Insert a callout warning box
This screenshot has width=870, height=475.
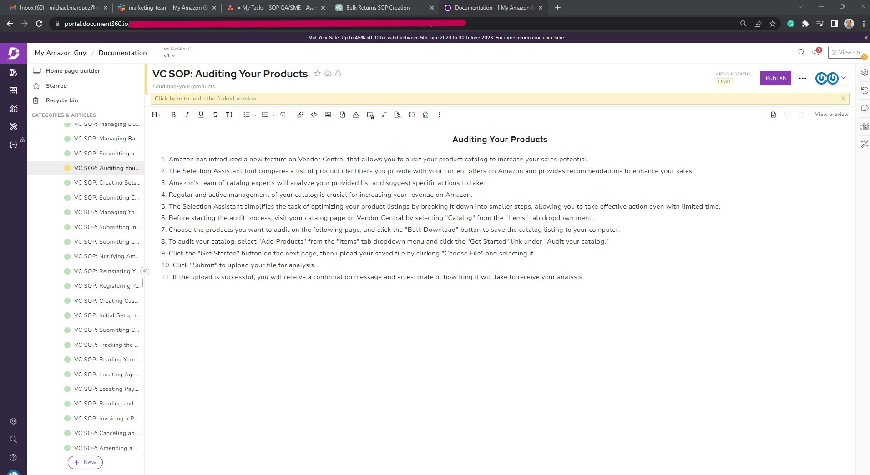pyautogui.click(x=356, y=115)
